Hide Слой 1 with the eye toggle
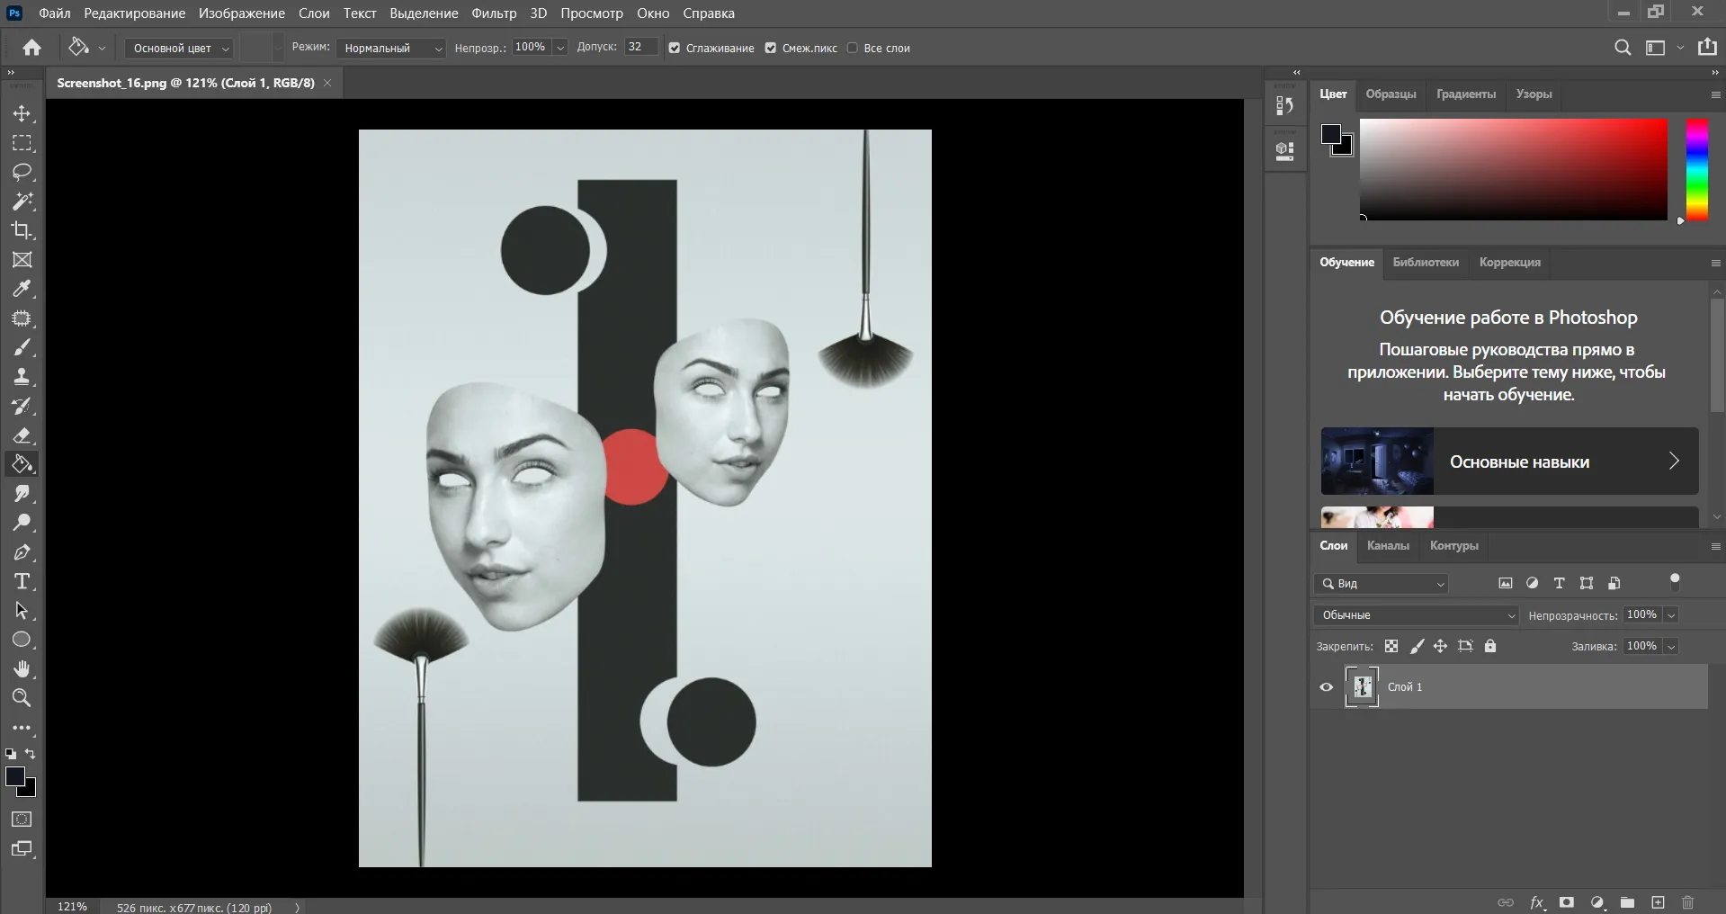 [x=1326, y=686]
